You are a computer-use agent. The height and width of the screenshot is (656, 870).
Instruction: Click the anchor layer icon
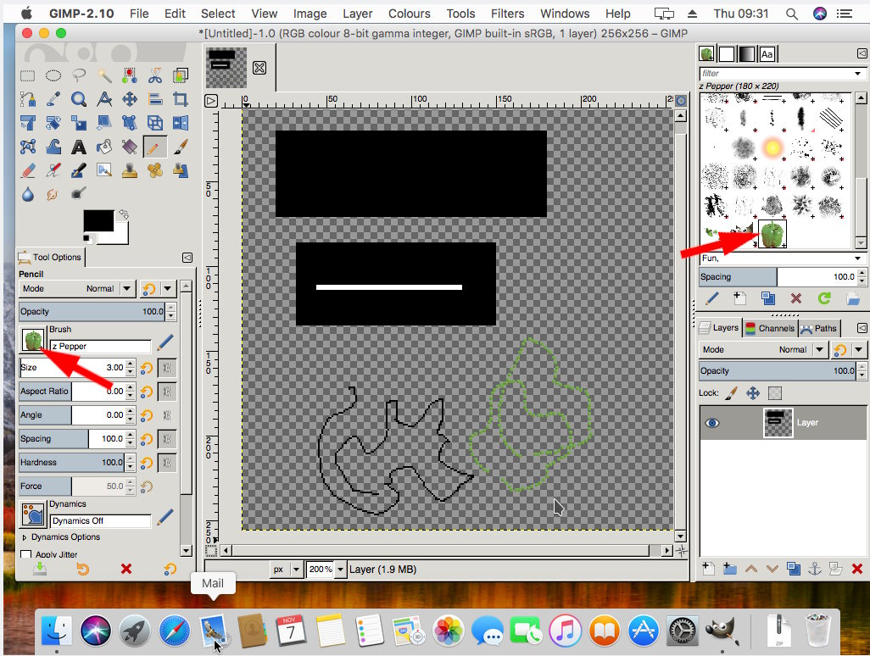coord(815,569)
